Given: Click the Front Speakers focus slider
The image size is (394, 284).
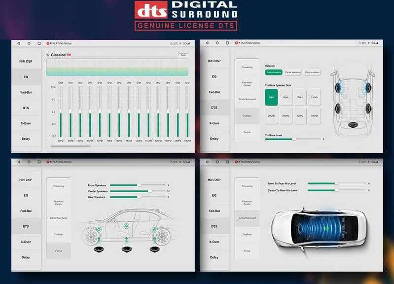Looking at the screenshot, I should click(138, 185).
